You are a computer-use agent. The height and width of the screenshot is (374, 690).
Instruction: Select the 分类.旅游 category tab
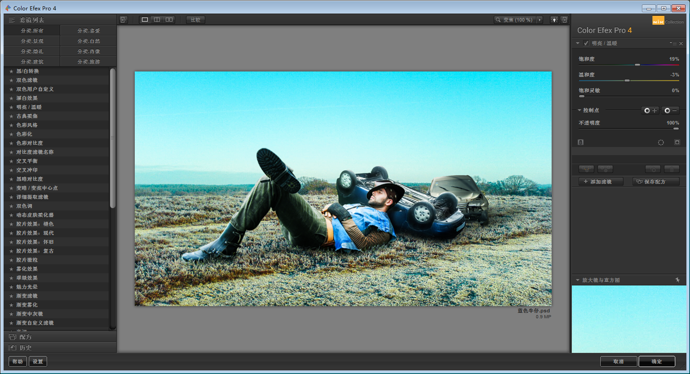88,62
